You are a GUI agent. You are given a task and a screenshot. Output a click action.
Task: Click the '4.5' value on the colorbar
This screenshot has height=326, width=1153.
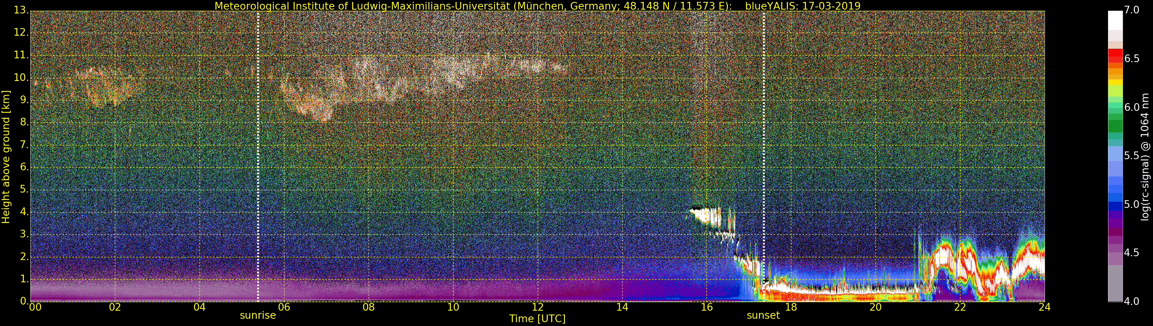tap(1132, 253)
